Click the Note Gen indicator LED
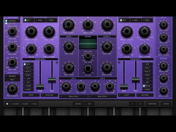This screenshot has width=176, height=132. [x=19, y=18]
